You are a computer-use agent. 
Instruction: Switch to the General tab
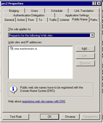(x=9, y=20)
